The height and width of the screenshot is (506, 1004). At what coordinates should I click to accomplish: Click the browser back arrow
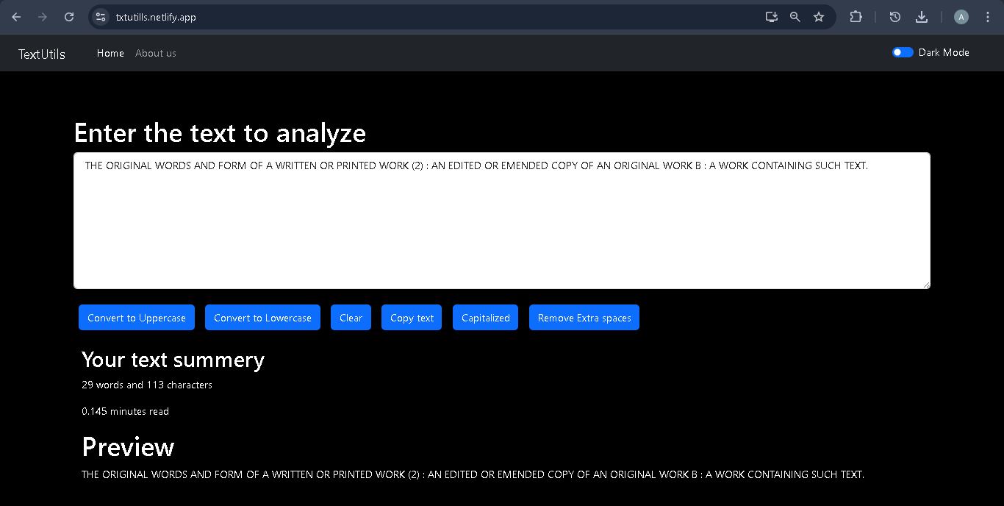coord(16,17)
